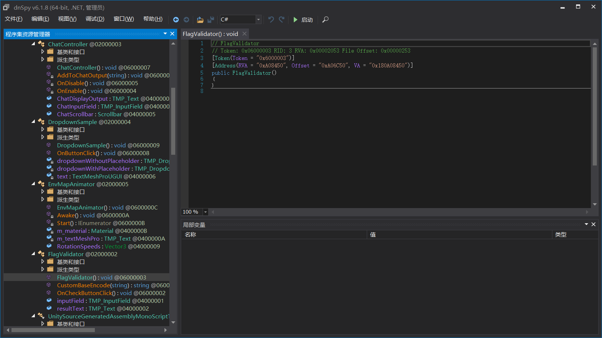This screenshot has width=602, height=338.
Task: Click the navigate forward arrow icon
Action: [x=186, y=20]
